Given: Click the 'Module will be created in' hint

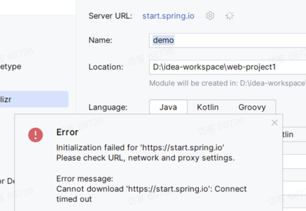Looking at the screenshot, I should pos(227,83).
